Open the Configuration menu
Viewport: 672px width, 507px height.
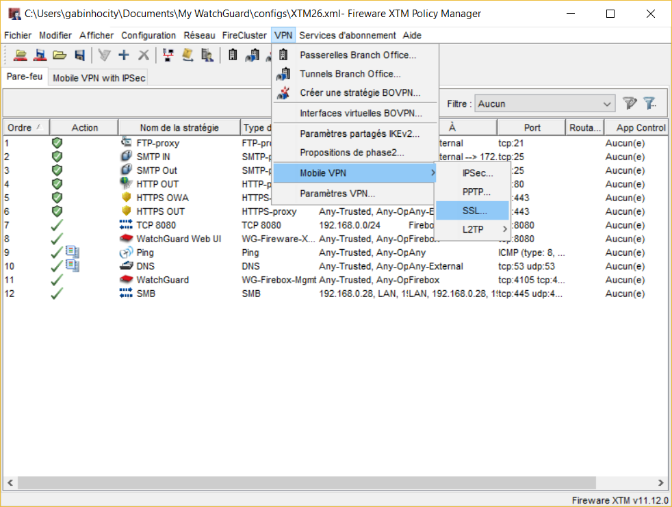pyautogui.click(x=148, y=35)
